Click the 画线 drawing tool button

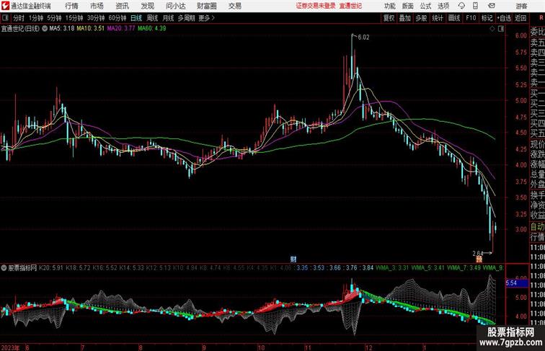coord(454,18)
